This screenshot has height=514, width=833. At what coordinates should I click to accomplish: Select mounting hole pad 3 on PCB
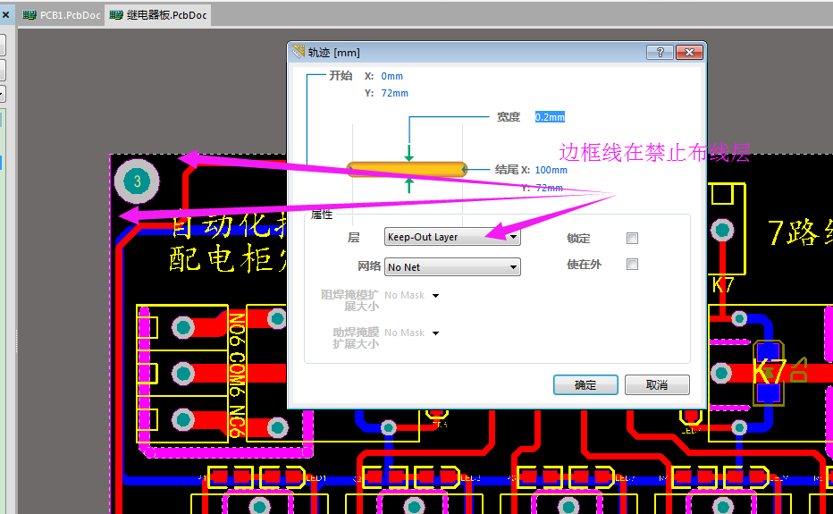[x=137, y=181]
